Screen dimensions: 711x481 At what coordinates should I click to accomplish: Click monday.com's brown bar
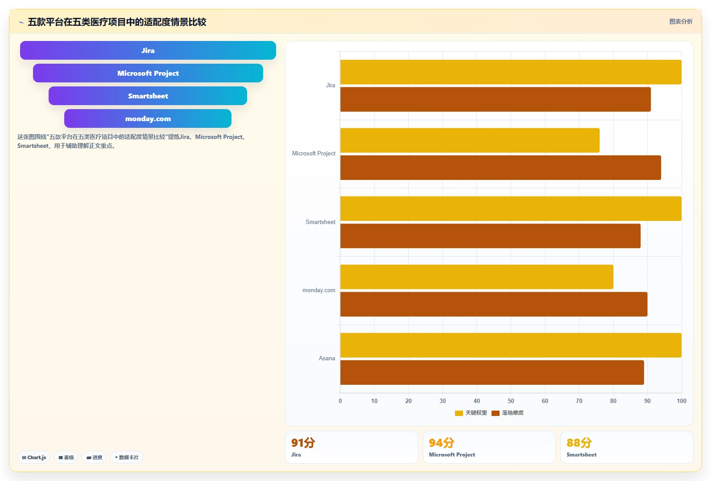coord(494,304)
